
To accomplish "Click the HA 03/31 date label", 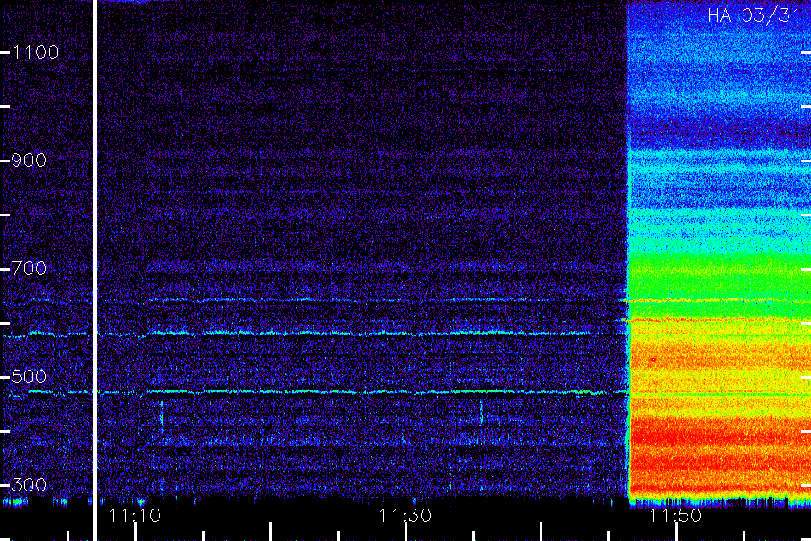I will tap(754, 15).
